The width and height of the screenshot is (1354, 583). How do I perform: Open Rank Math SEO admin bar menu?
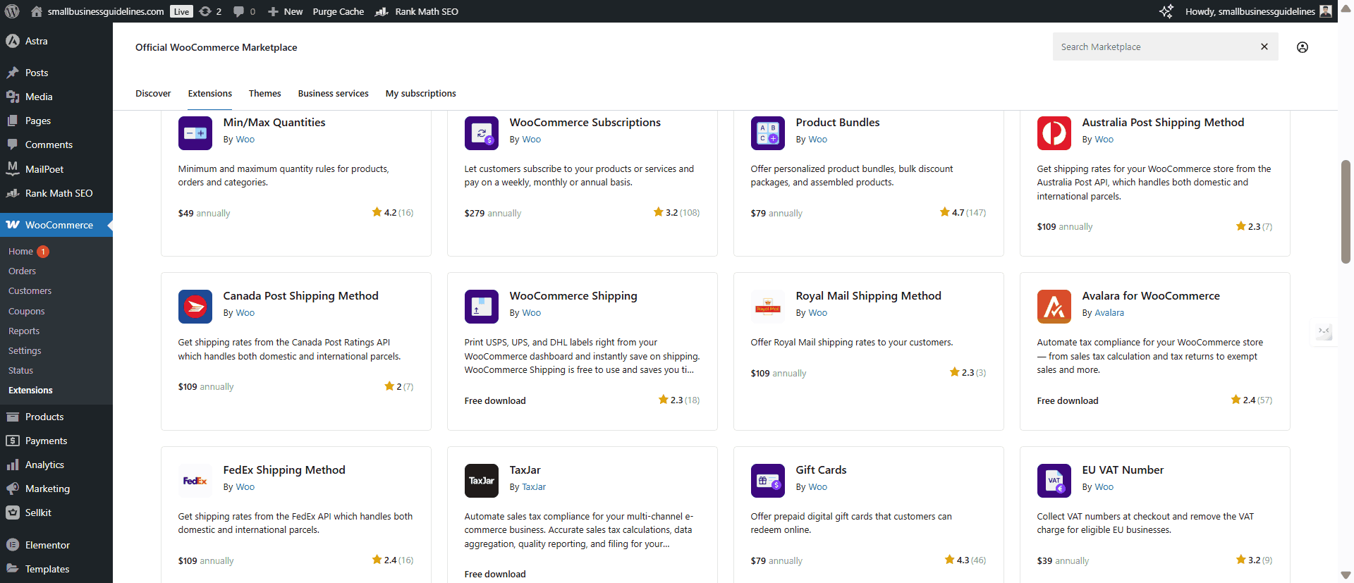[417, 11]
